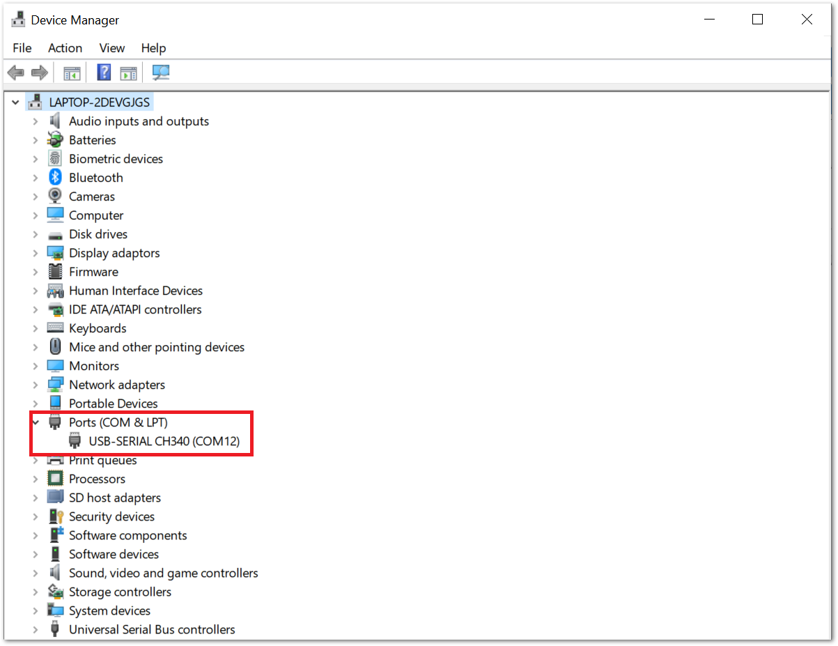
Task: Expand the System devices category arrow
Action: tap(36, 610)
